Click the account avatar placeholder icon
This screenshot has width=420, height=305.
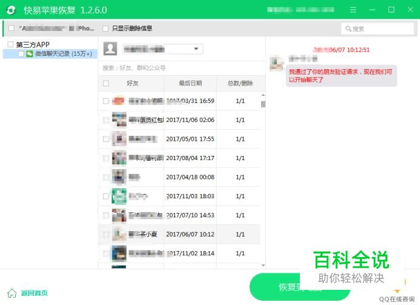[110, 49]
